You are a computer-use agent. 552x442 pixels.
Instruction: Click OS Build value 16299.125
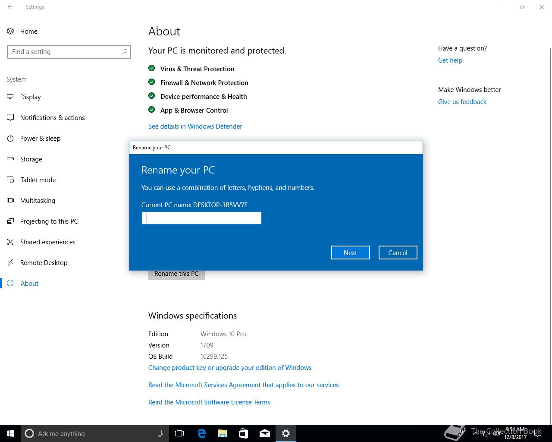[214, 357]
